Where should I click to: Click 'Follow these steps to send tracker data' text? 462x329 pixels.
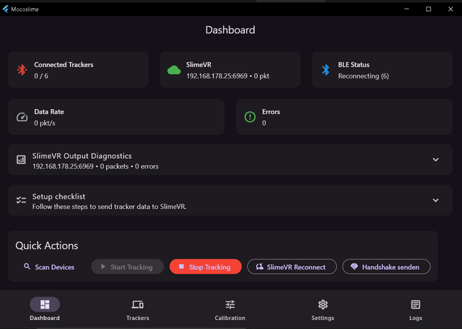[110, 207]
